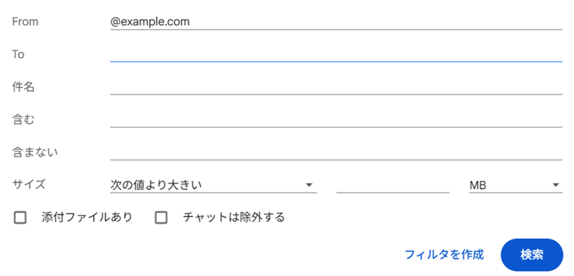The width and height of the screenshot is (574, 276).
Task: Click the size value input before MB
Action: tap(392, 184)
